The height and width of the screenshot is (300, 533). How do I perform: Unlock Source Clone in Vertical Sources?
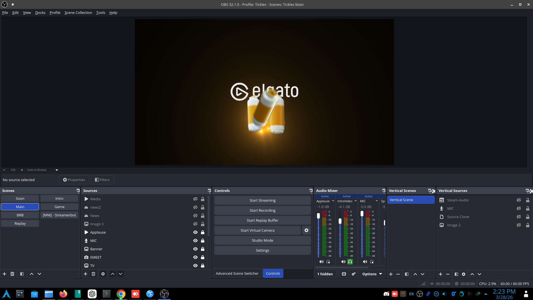tap(528, 217)
